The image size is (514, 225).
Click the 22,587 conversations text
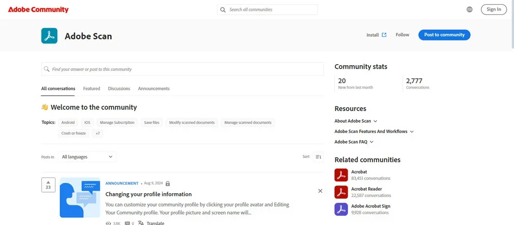pyautogui.click(x=371, y=196)
